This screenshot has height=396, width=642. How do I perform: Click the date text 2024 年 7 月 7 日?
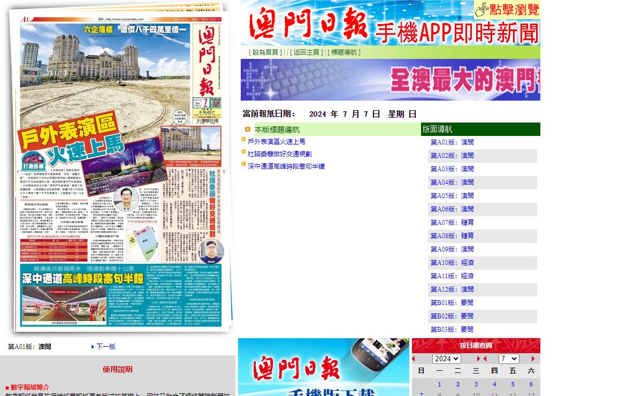click(x=345, y=114)
